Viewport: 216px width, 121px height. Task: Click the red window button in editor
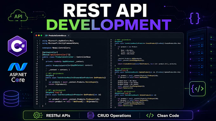(x=36, y=35)
